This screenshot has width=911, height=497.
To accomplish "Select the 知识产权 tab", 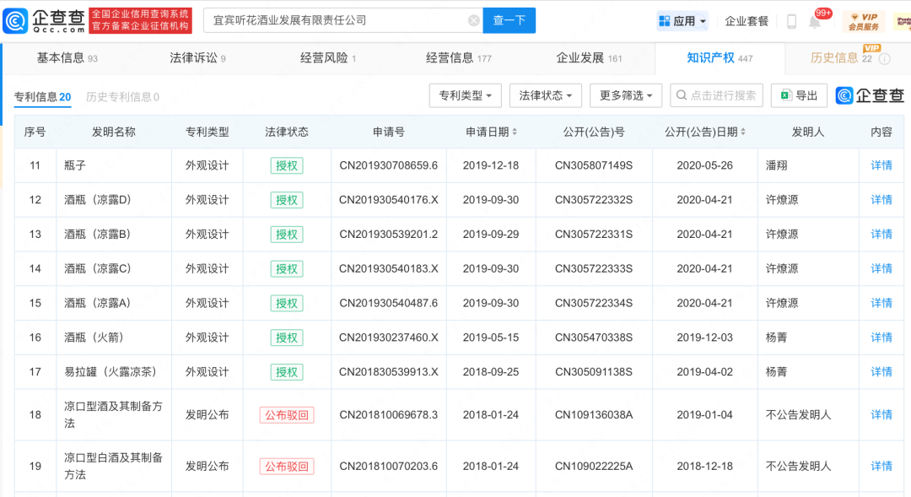I will point(720,58).
